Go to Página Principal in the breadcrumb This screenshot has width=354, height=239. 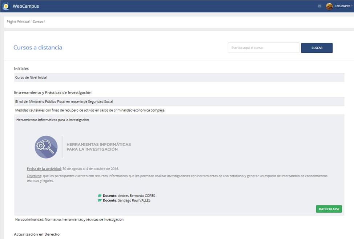pos(18,22)
